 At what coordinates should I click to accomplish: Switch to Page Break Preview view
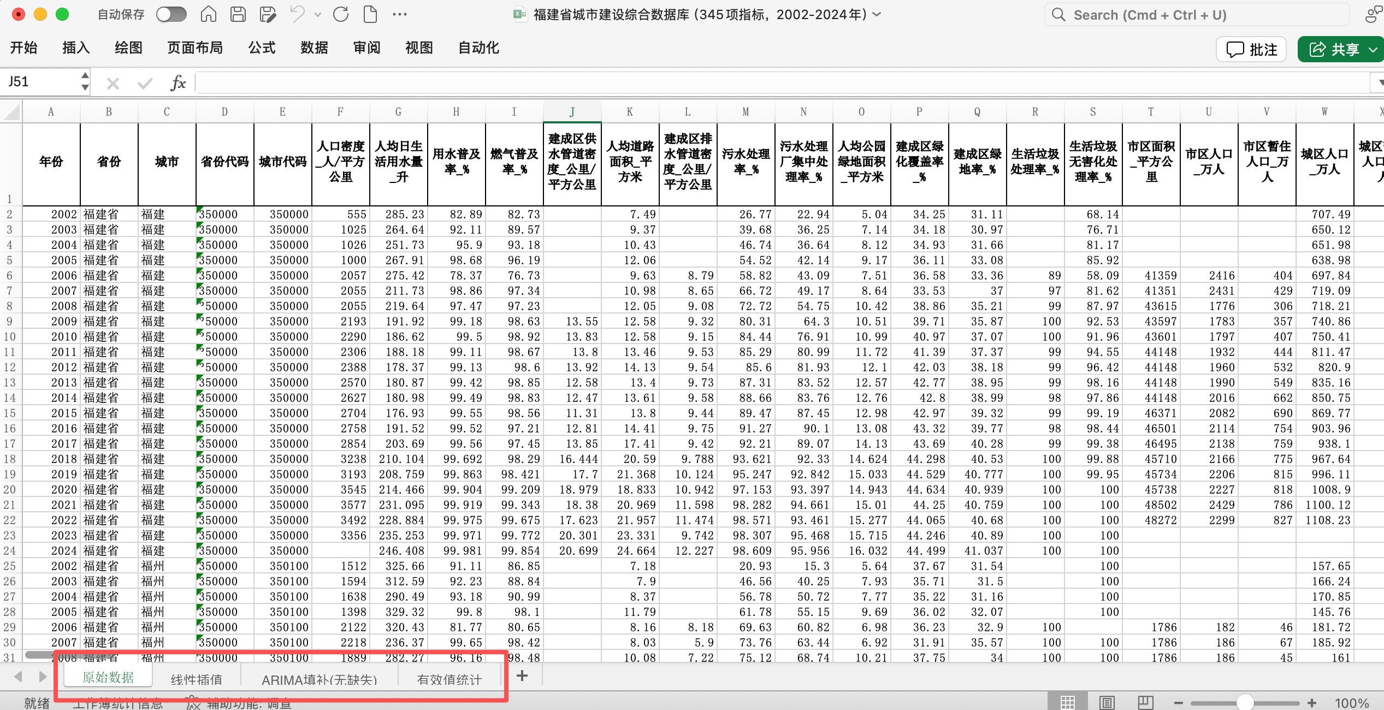click(1145, 702)
